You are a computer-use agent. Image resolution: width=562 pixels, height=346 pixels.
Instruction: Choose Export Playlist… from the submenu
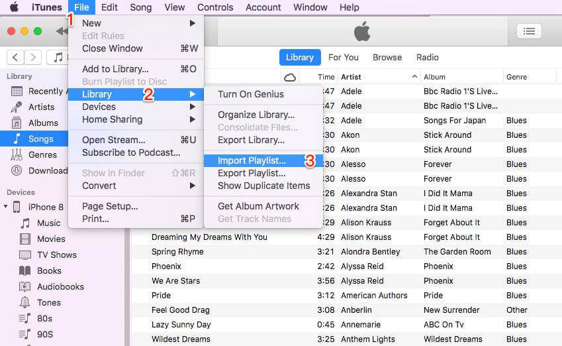point(263,174)
